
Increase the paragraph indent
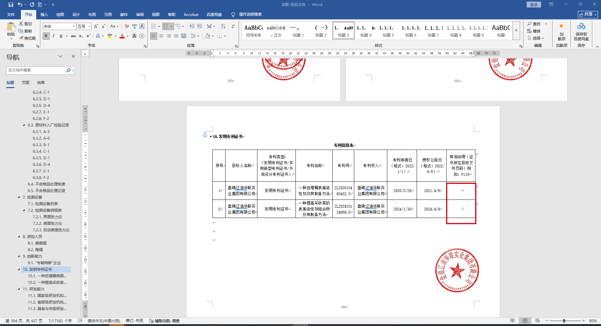(x=200, y=26)
